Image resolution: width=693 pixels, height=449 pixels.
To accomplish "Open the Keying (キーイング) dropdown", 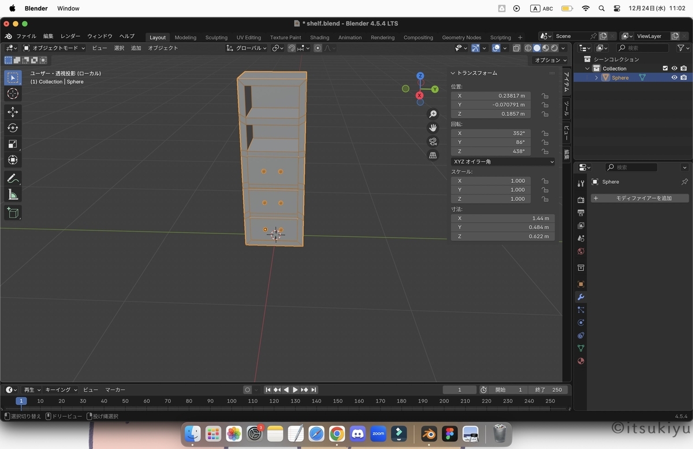I will (x=61, y=390).
